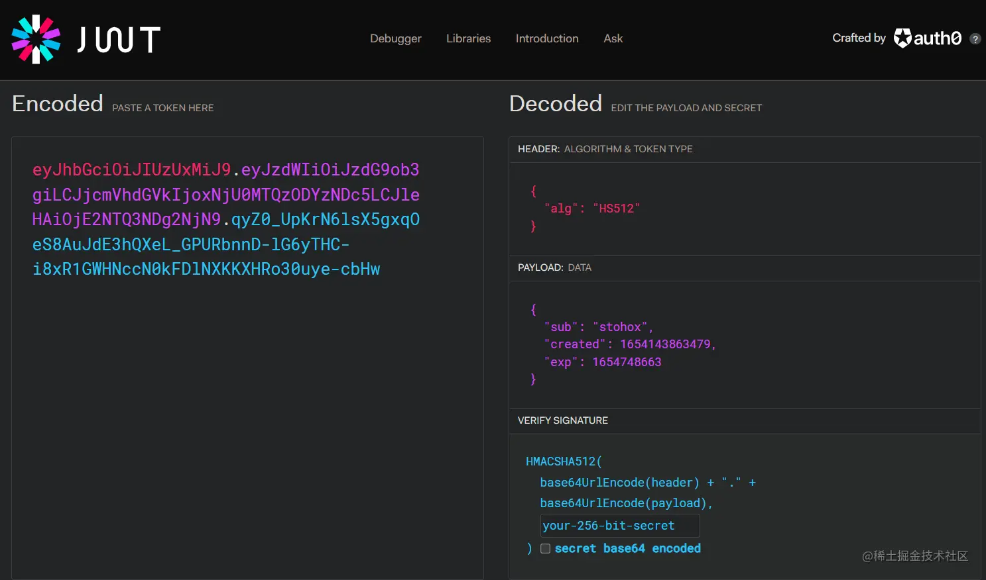Enable the secret base64 encoded checkbox
Image resolution: width=986 pixels, height=580 pixels.
coord(545,548)
